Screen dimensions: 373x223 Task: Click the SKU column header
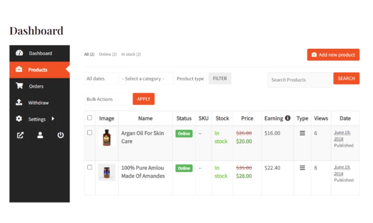(x=203, y=118)
